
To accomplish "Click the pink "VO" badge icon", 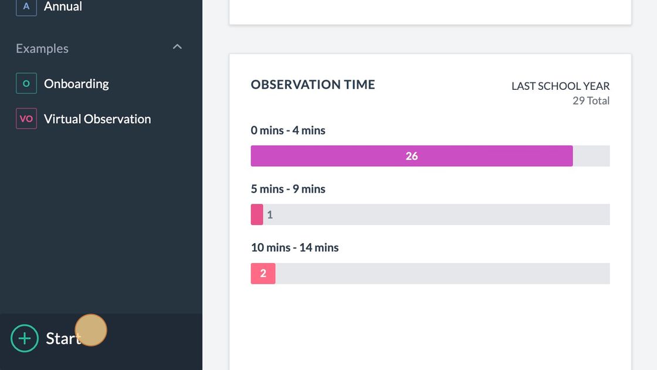I will [26, 119].
